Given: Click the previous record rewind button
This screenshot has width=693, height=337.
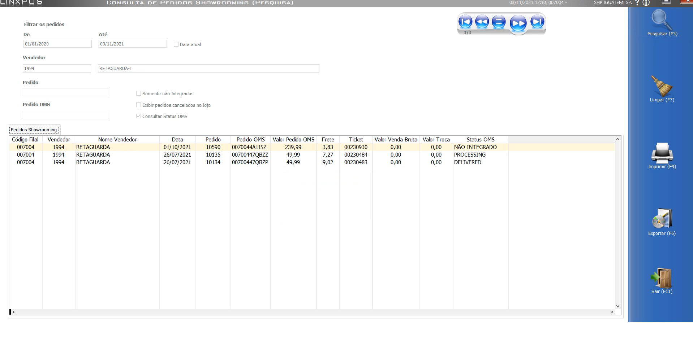Looking at the screenshot, I should (x=482, y=22).
